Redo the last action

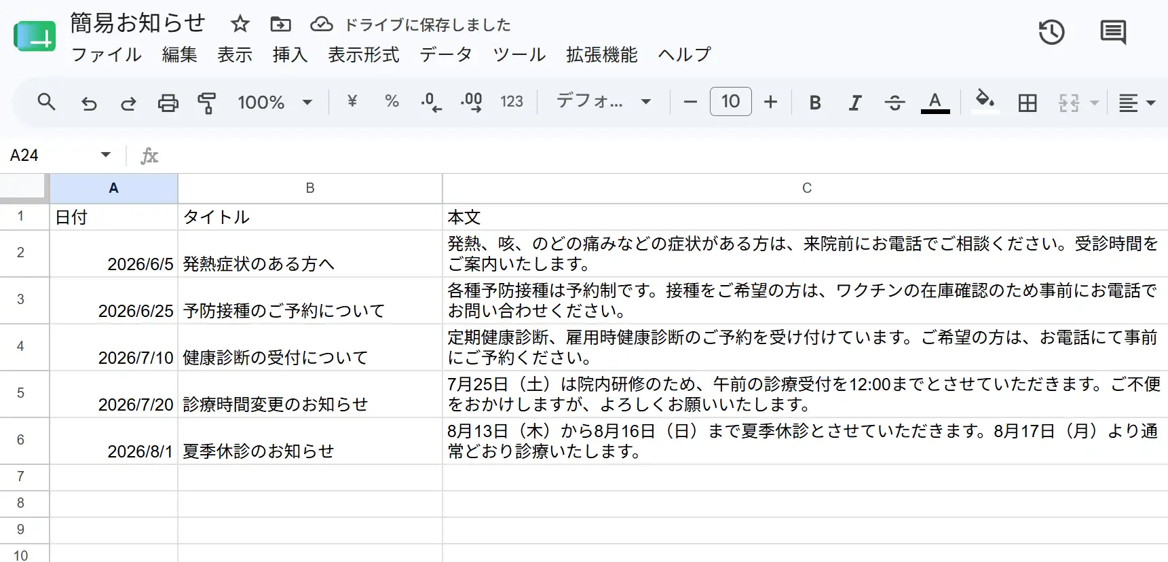point(128,103)
